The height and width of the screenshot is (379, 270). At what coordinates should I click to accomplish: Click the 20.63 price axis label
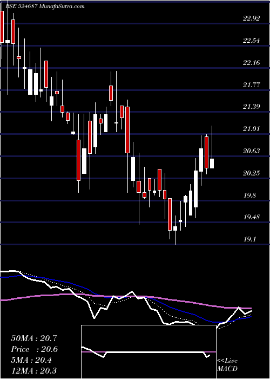[x=252, y=151]
